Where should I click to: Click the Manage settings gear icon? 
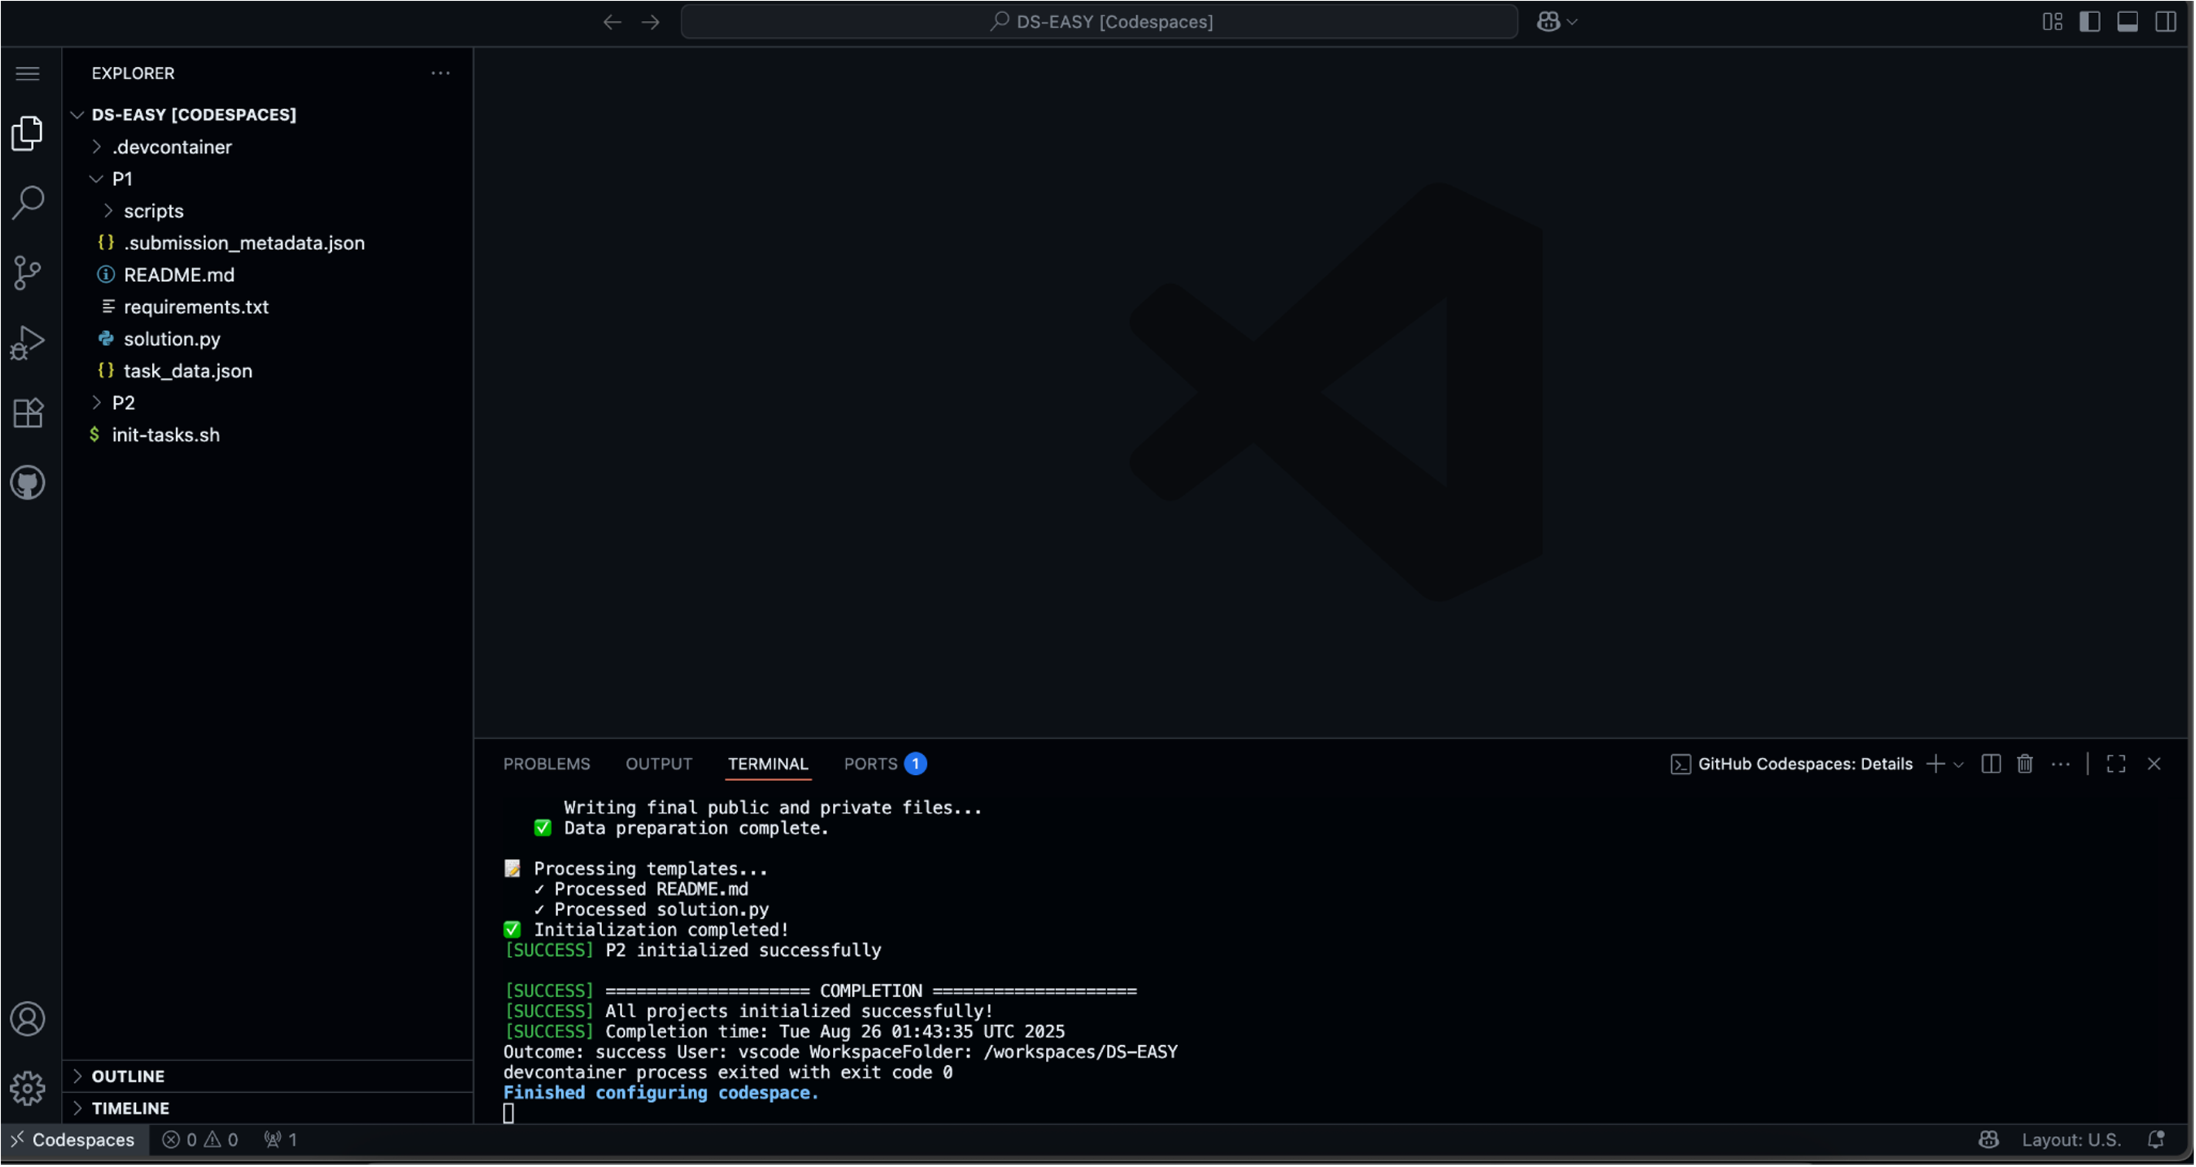pyautogui.click(x=27, y=1088)
